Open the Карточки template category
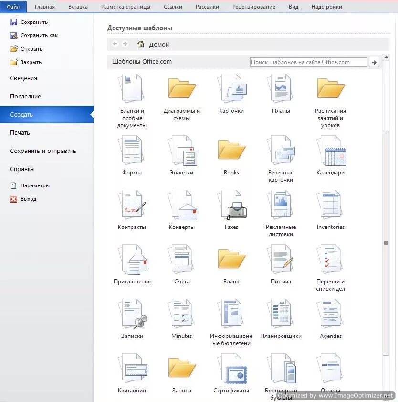This screenshot has height=402, width=398. pos(231,93)
